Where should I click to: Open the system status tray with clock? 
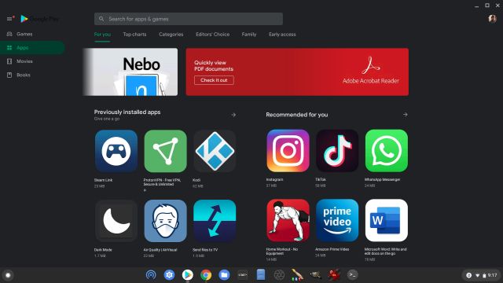point(481,275)
